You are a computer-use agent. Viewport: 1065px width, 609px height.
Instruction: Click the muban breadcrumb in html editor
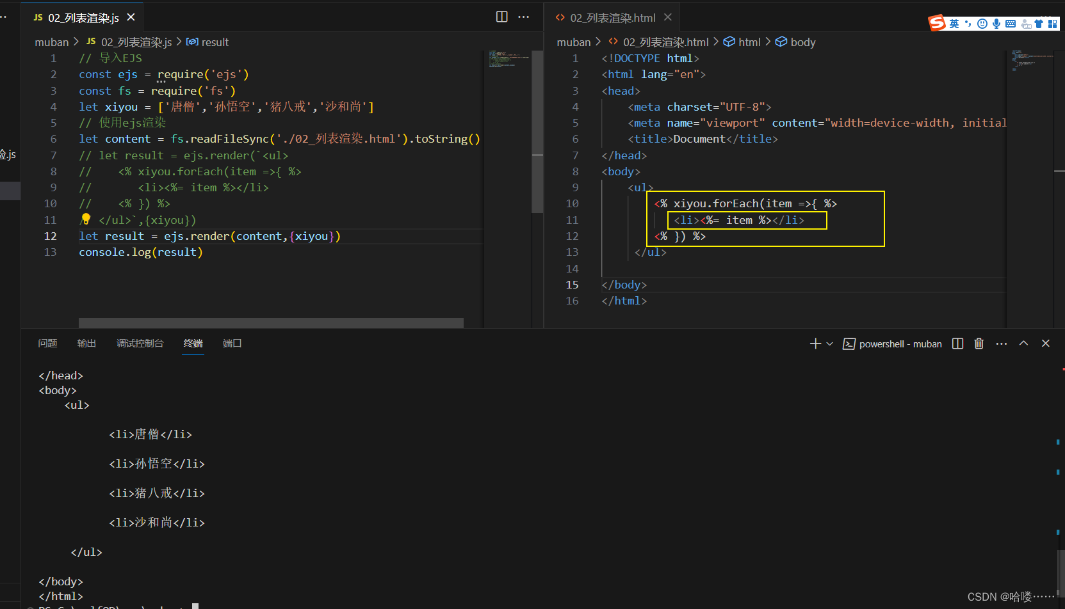pos(574,42)
